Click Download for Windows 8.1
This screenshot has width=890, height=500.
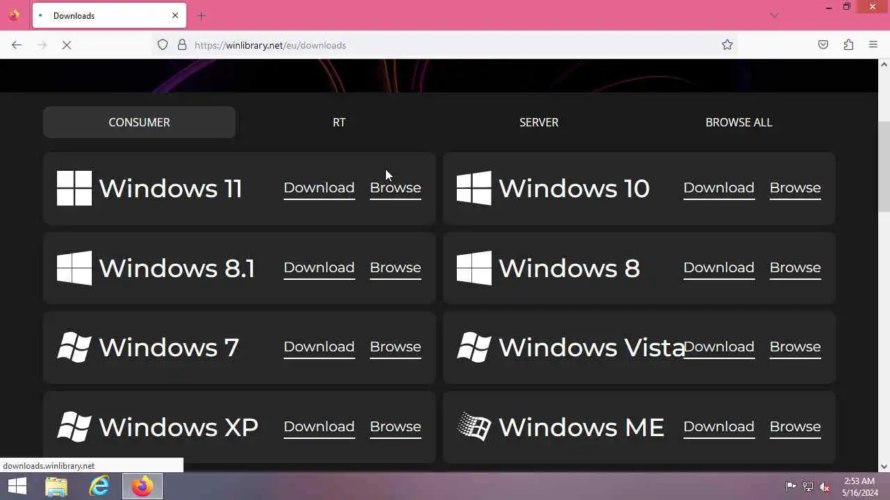click(x=319, y=268)
